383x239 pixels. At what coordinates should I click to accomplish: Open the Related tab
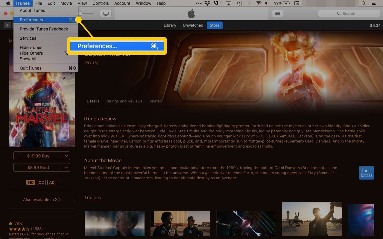point(155,101)
